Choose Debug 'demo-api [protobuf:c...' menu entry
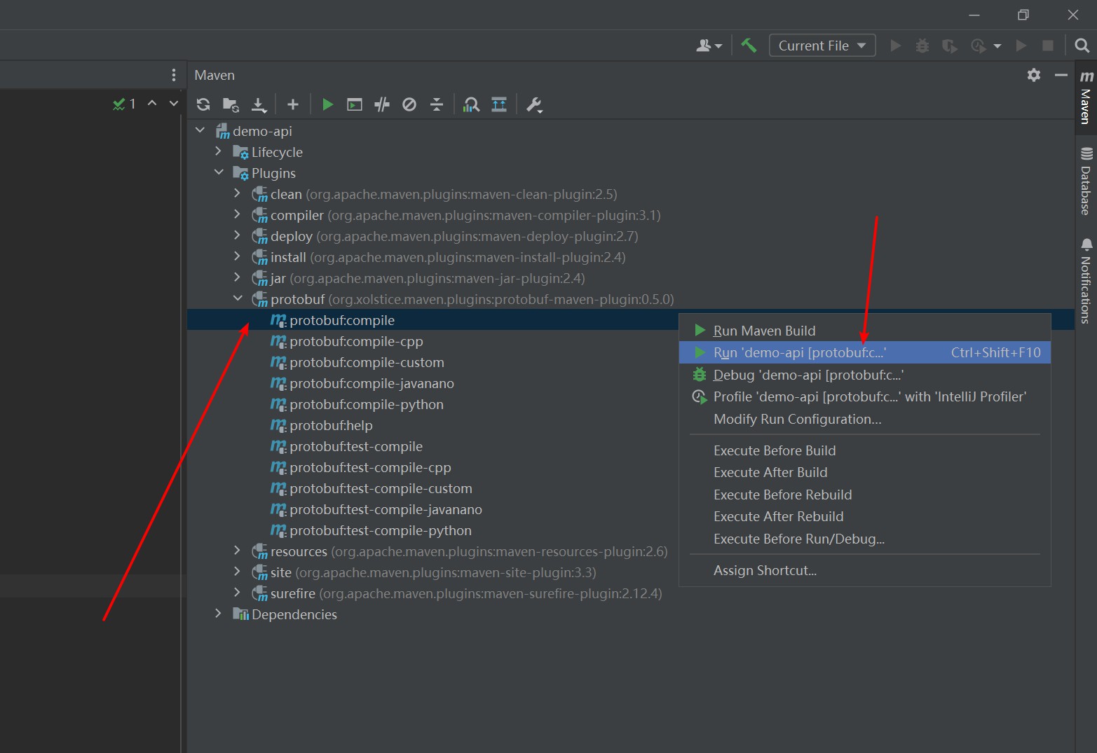1097x753 pixels. click(864, 375)
